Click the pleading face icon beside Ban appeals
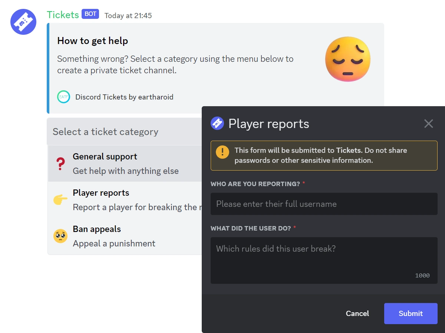 coord(60,235)
